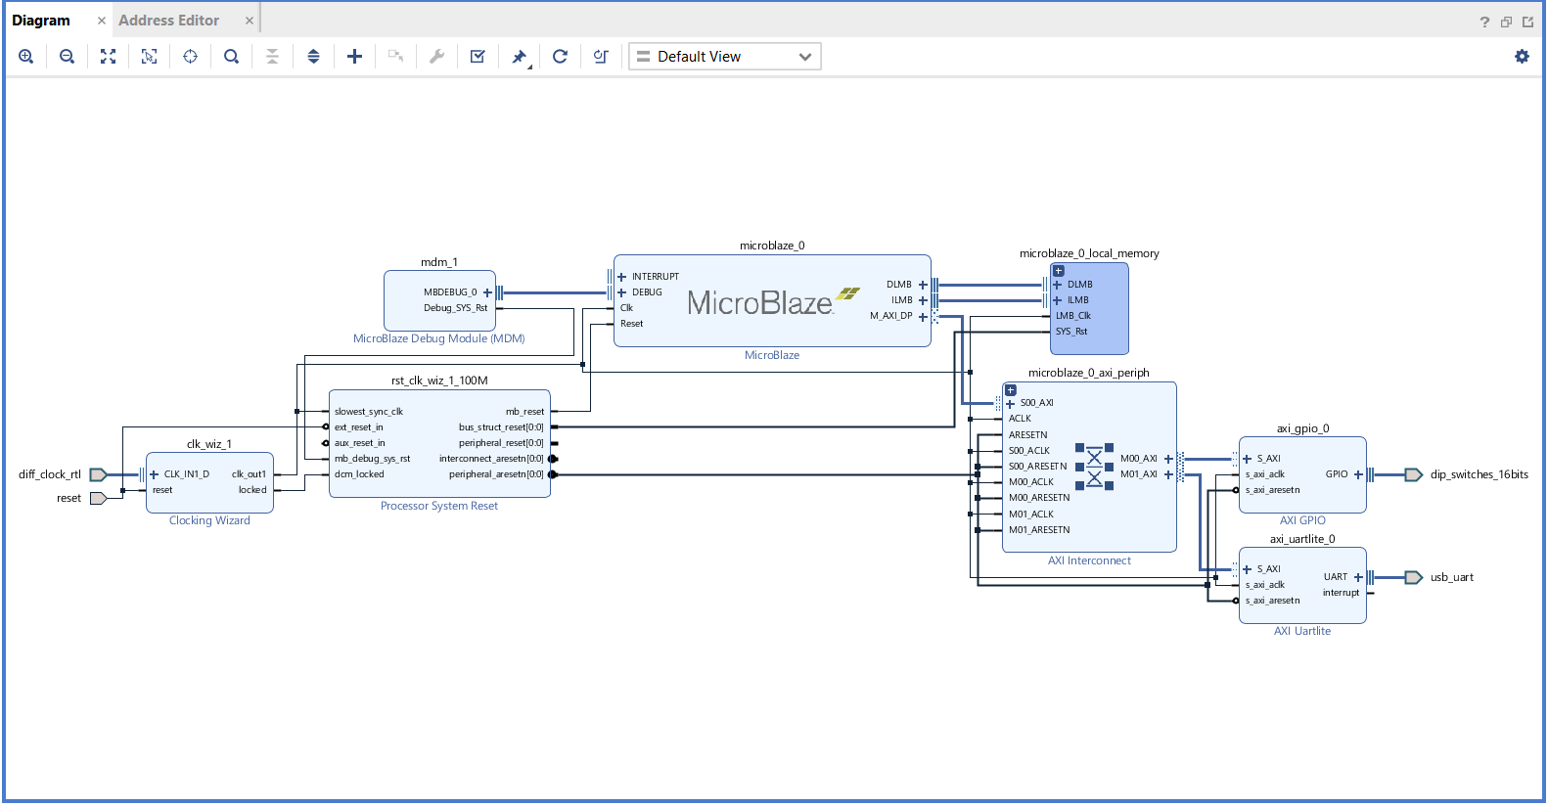The image size is (1548, 806).
Task: Click the 'AXI GPIO' label
Action: point(1302,520)
